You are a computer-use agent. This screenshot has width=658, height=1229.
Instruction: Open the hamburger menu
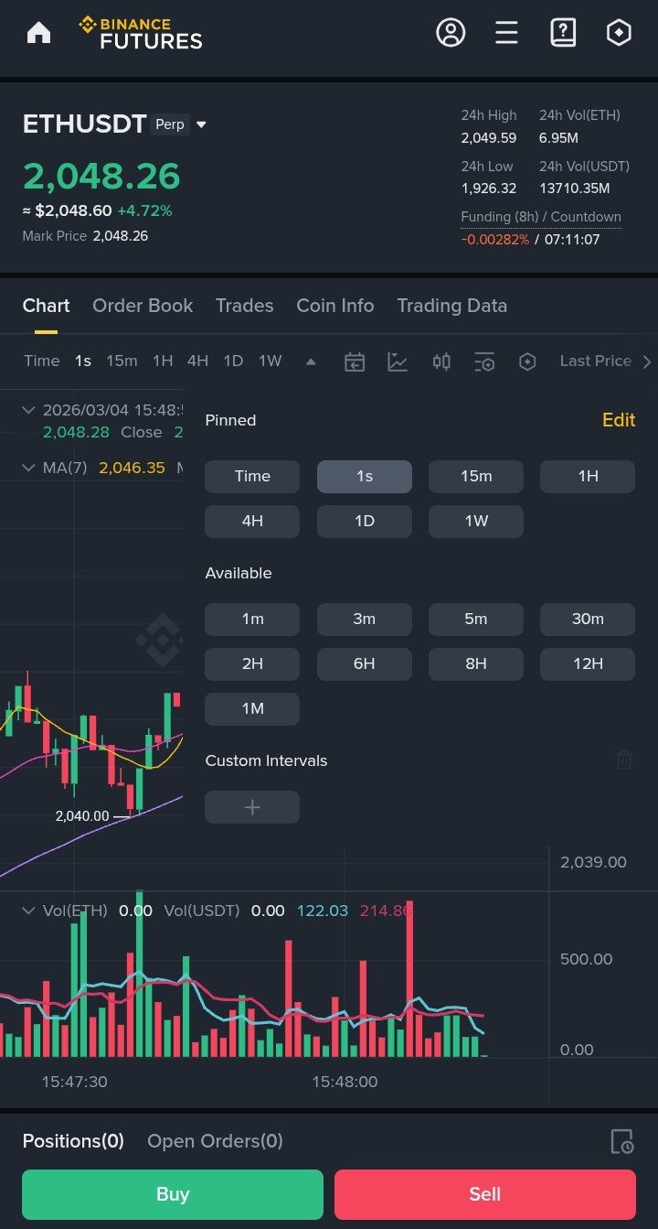tap(506, 33)
